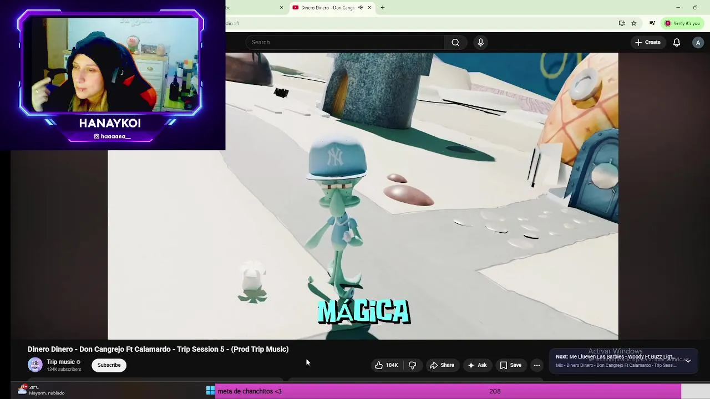Open the Windows Start button
The image size is (710, 399).
(x=210, y=391)
